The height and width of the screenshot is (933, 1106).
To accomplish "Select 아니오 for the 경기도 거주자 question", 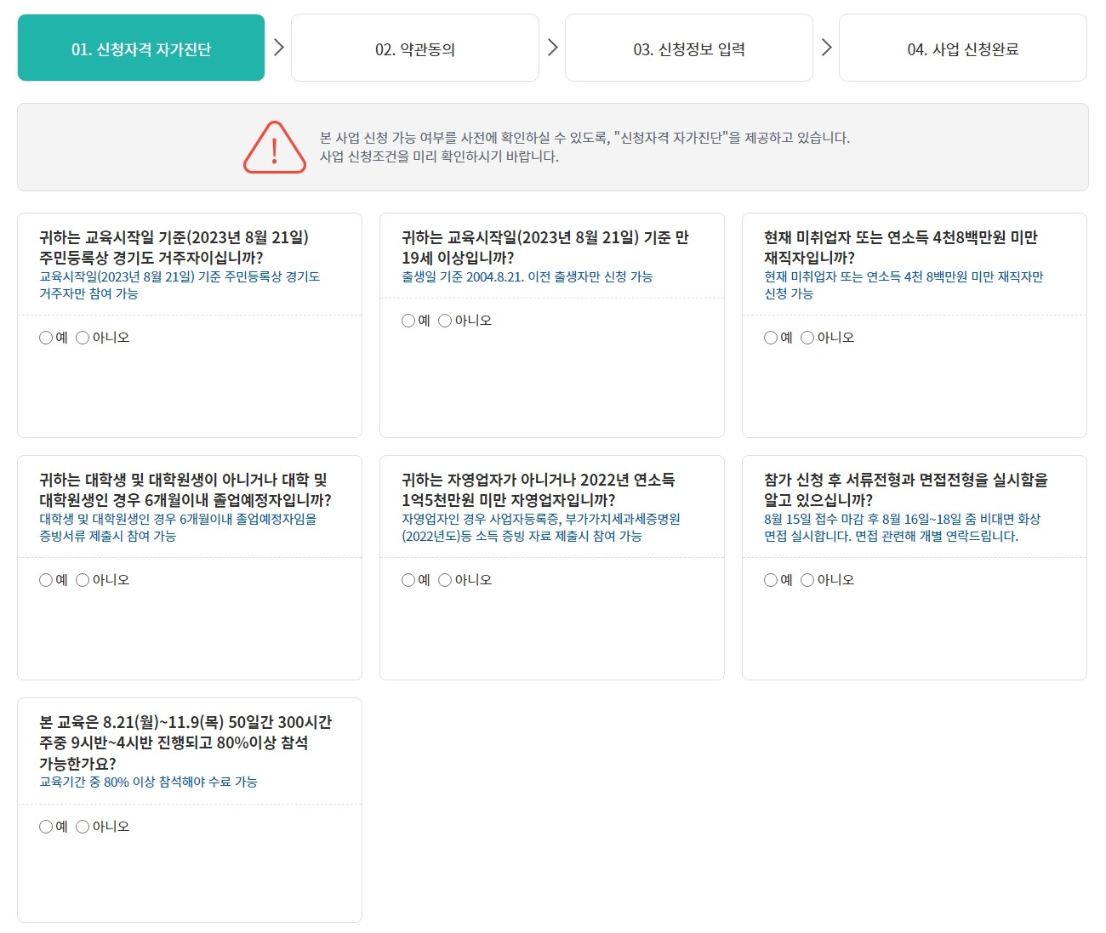I will tap(82, 338).
